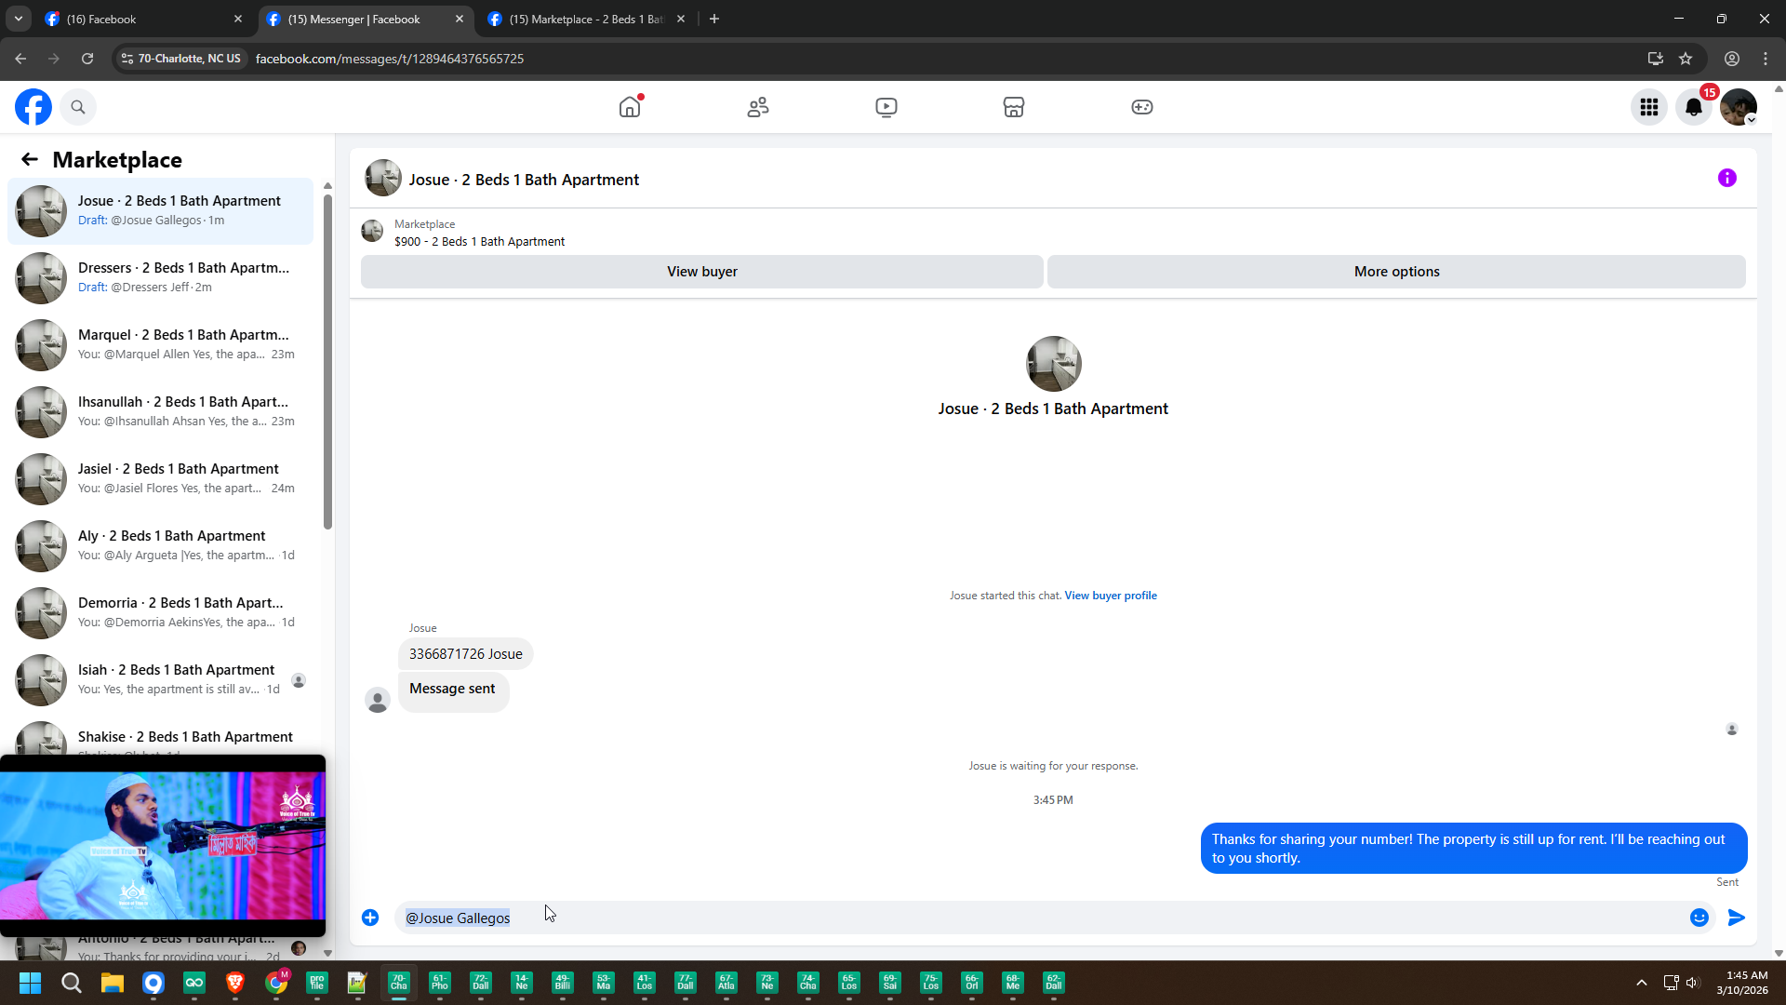
Task: Open the Watch video icon
Action: pyautogui.click(x=886, y=107)
